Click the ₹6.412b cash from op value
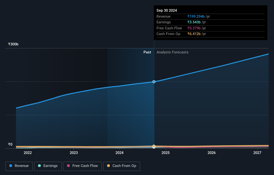Viewport: 274px width, 175px height. (194, 34)
